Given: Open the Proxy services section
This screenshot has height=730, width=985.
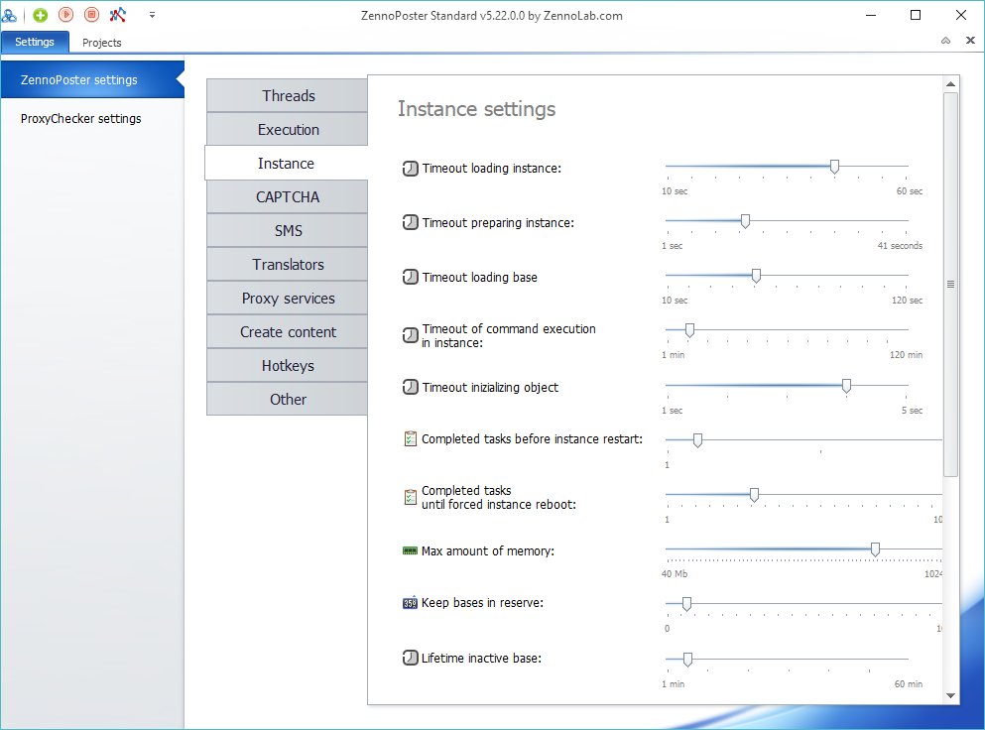Looking at the screenshot, I should tap(288, 299).
